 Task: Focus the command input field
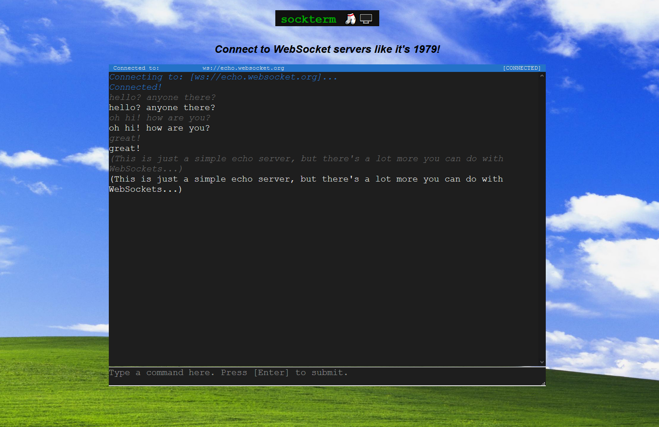pos(327,376)
